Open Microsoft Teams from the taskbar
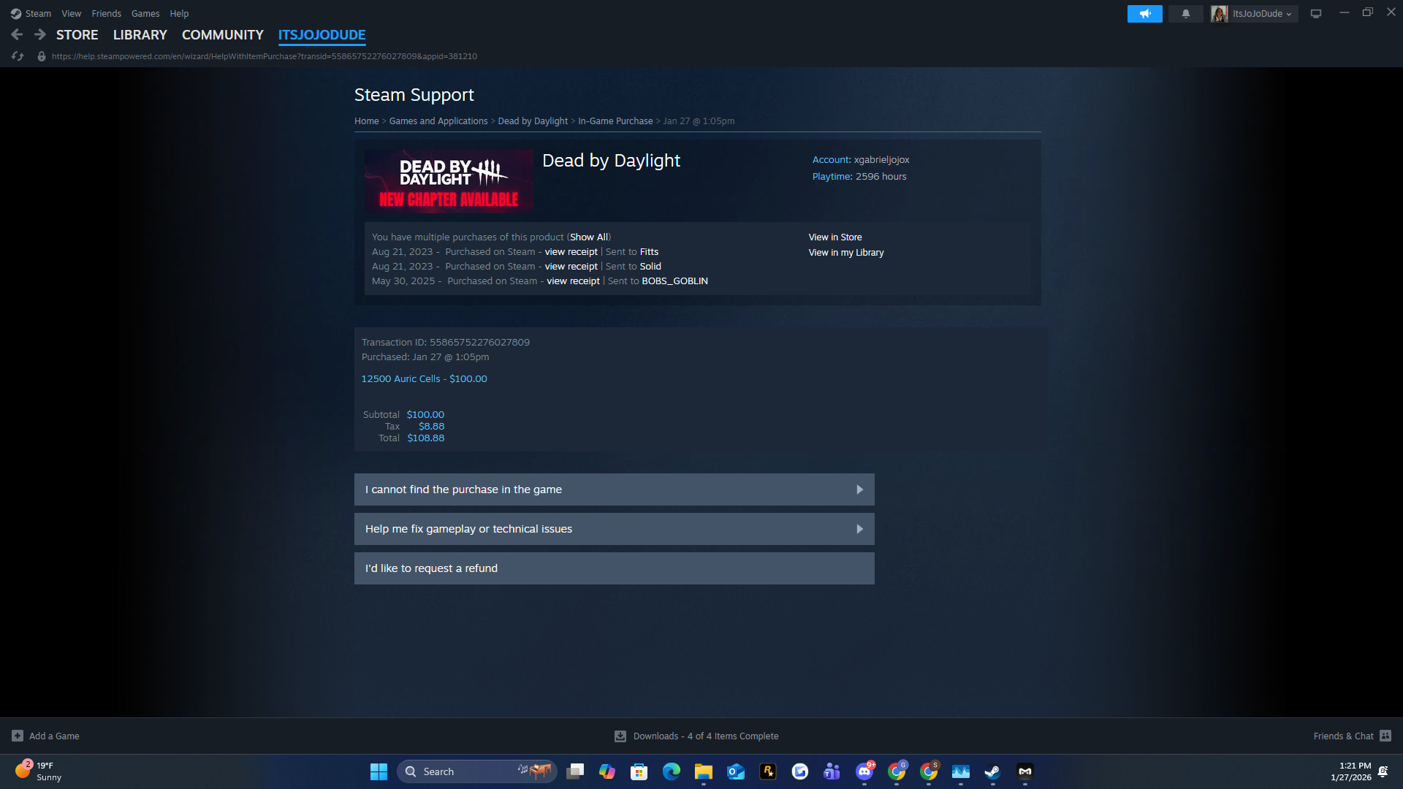This screenshot has width=1403, height=789. 832,772
